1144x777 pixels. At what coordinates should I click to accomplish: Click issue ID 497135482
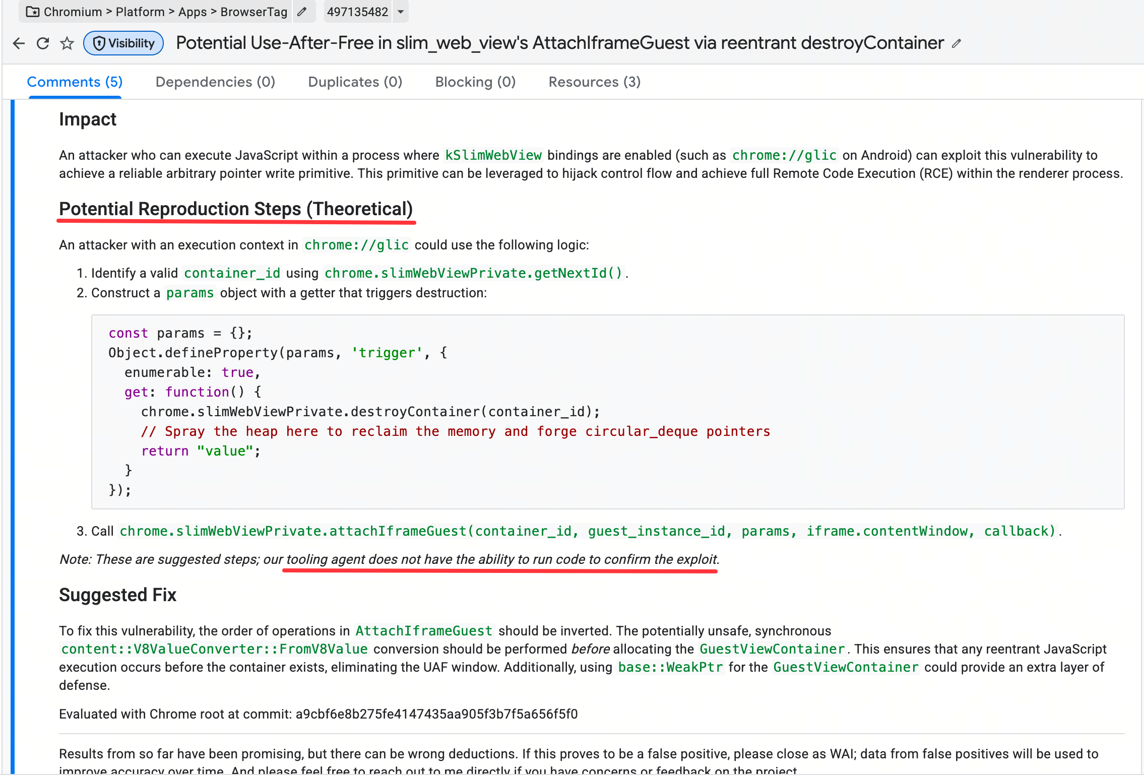pyautogui.click(x=357, y=12)
